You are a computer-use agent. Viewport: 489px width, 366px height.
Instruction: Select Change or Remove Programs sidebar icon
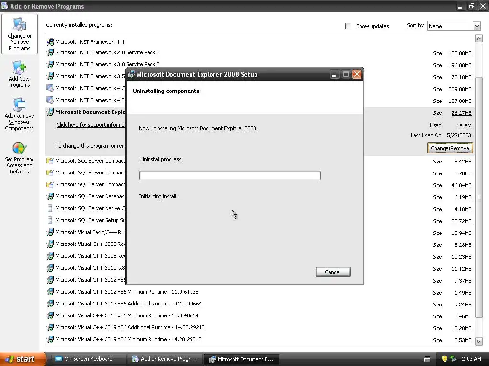click(x=19, y=34)
